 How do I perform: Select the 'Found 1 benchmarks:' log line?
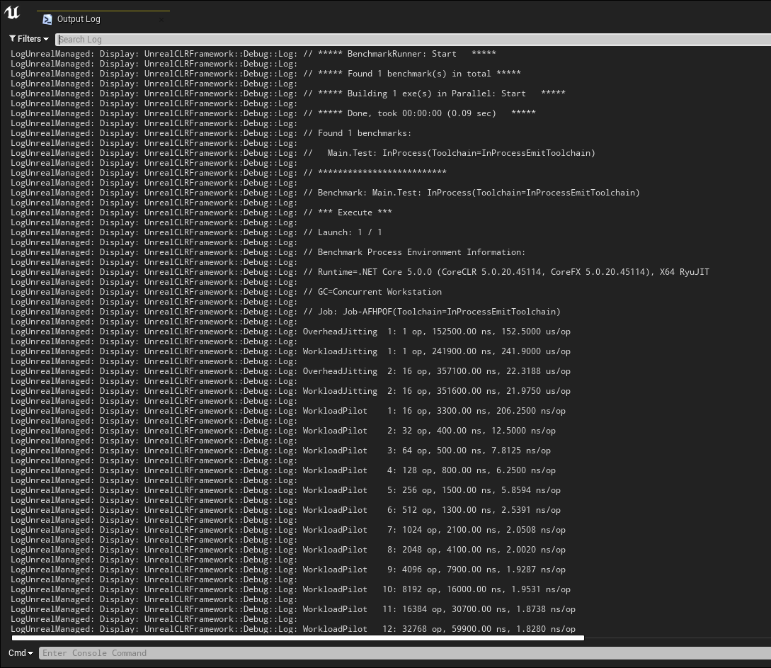[x=211, y=132]
